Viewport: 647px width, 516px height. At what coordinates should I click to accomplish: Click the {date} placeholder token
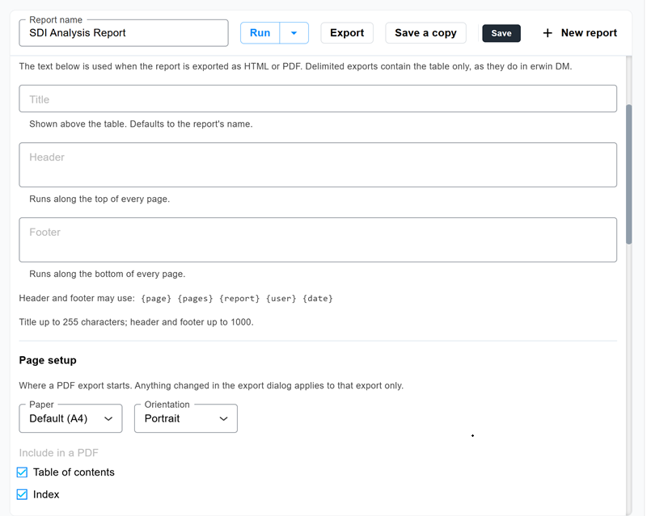click(318, 299)
